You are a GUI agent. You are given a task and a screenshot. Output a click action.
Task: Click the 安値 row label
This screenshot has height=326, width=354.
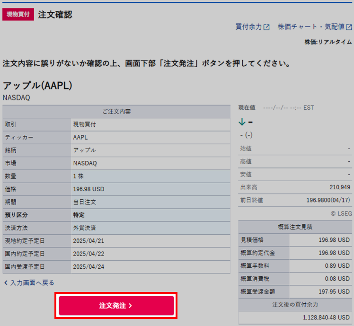coord(246,174)
